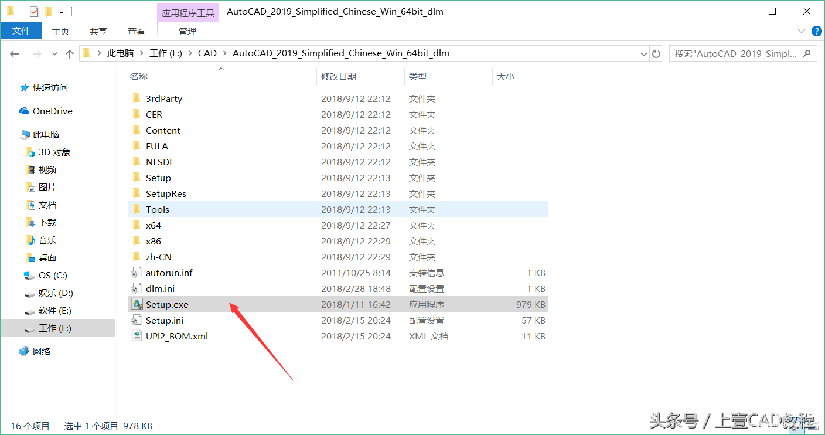
Task: Click 工作 (F:) in address breadcrumb
Action: click(x=166, y=53)
